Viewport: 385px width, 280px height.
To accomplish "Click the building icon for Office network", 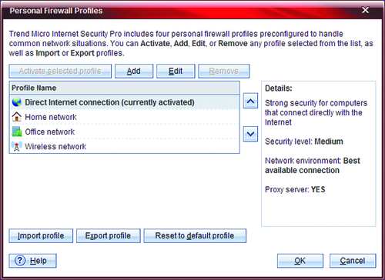I will (17, 132).
